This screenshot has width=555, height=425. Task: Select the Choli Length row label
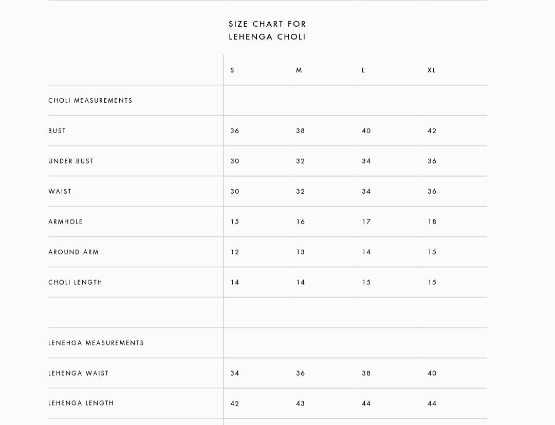pos(76,283)
